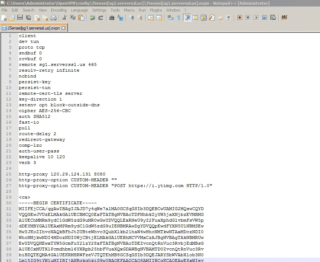Toggle the Monitoring eye icon

point(229,18)
